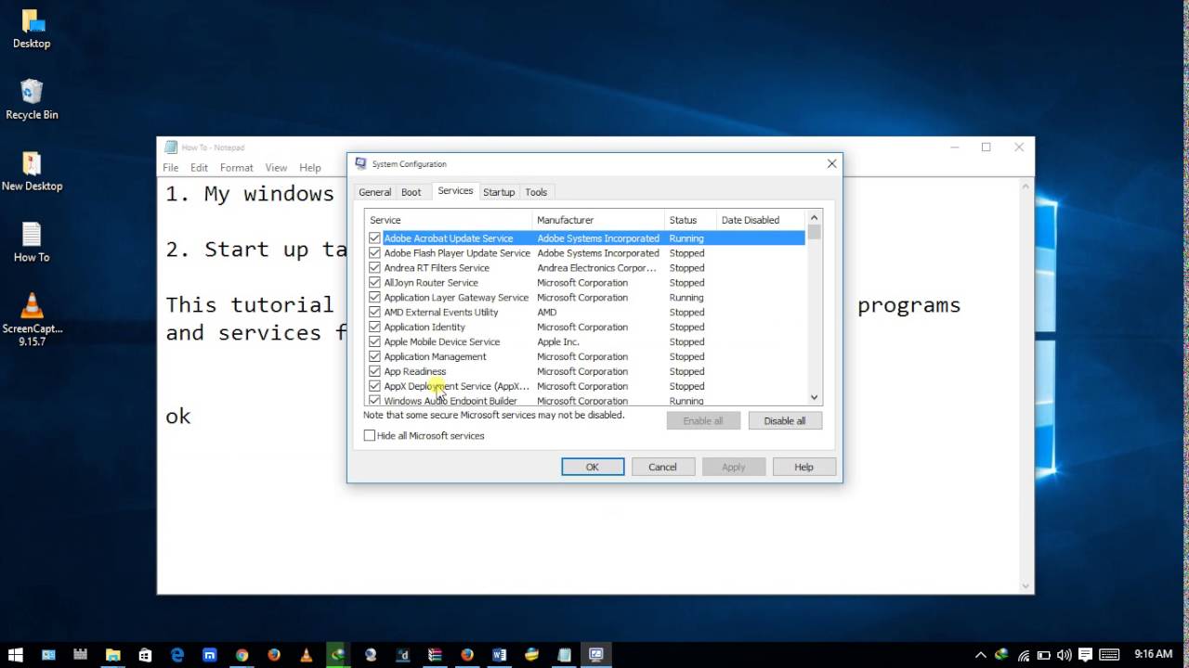
Task: Switch to the Startup tab
Action: point(499,192)
